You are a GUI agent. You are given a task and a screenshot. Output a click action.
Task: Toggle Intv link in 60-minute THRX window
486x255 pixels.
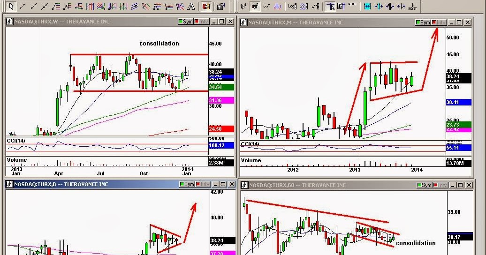(x=440, y=185)
